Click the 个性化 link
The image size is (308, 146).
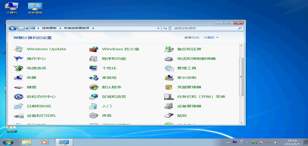coord(109,68)
